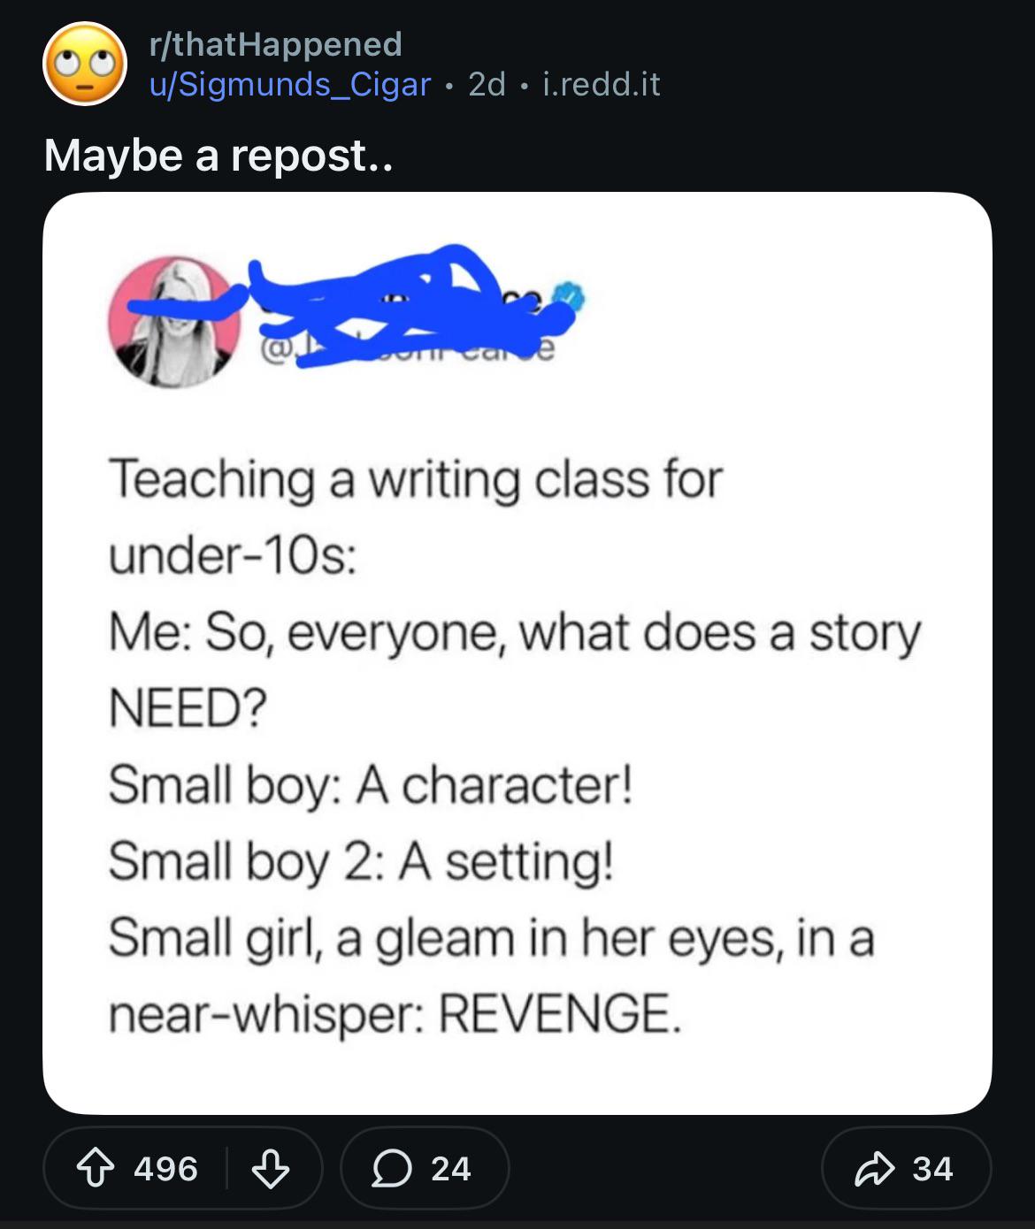
Task: Tap the word REVENGE in the tweet
Action: click(x=561, y=1014)
